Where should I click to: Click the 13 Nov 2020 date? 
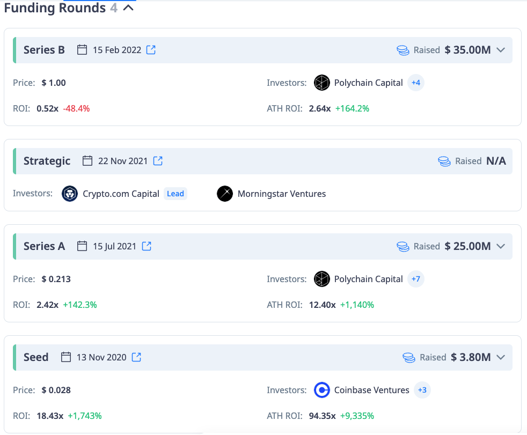(x=101, y=357)
